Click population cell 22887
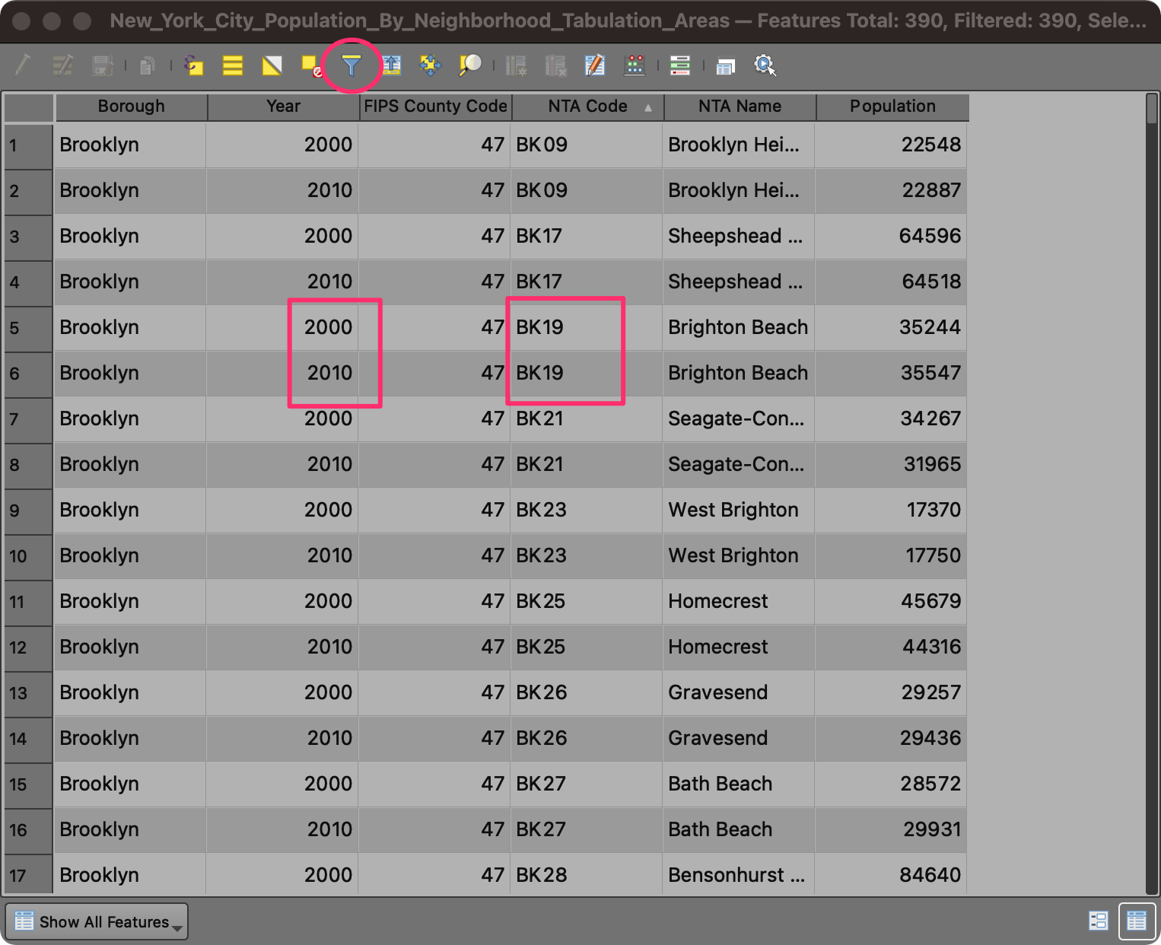The image size is (1161, 945). point(891,191)
